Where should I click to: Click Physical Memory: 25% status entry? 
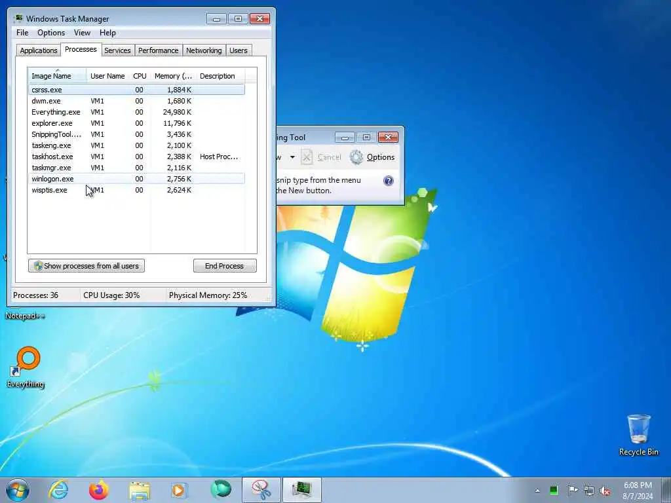[x=208, y=295]
